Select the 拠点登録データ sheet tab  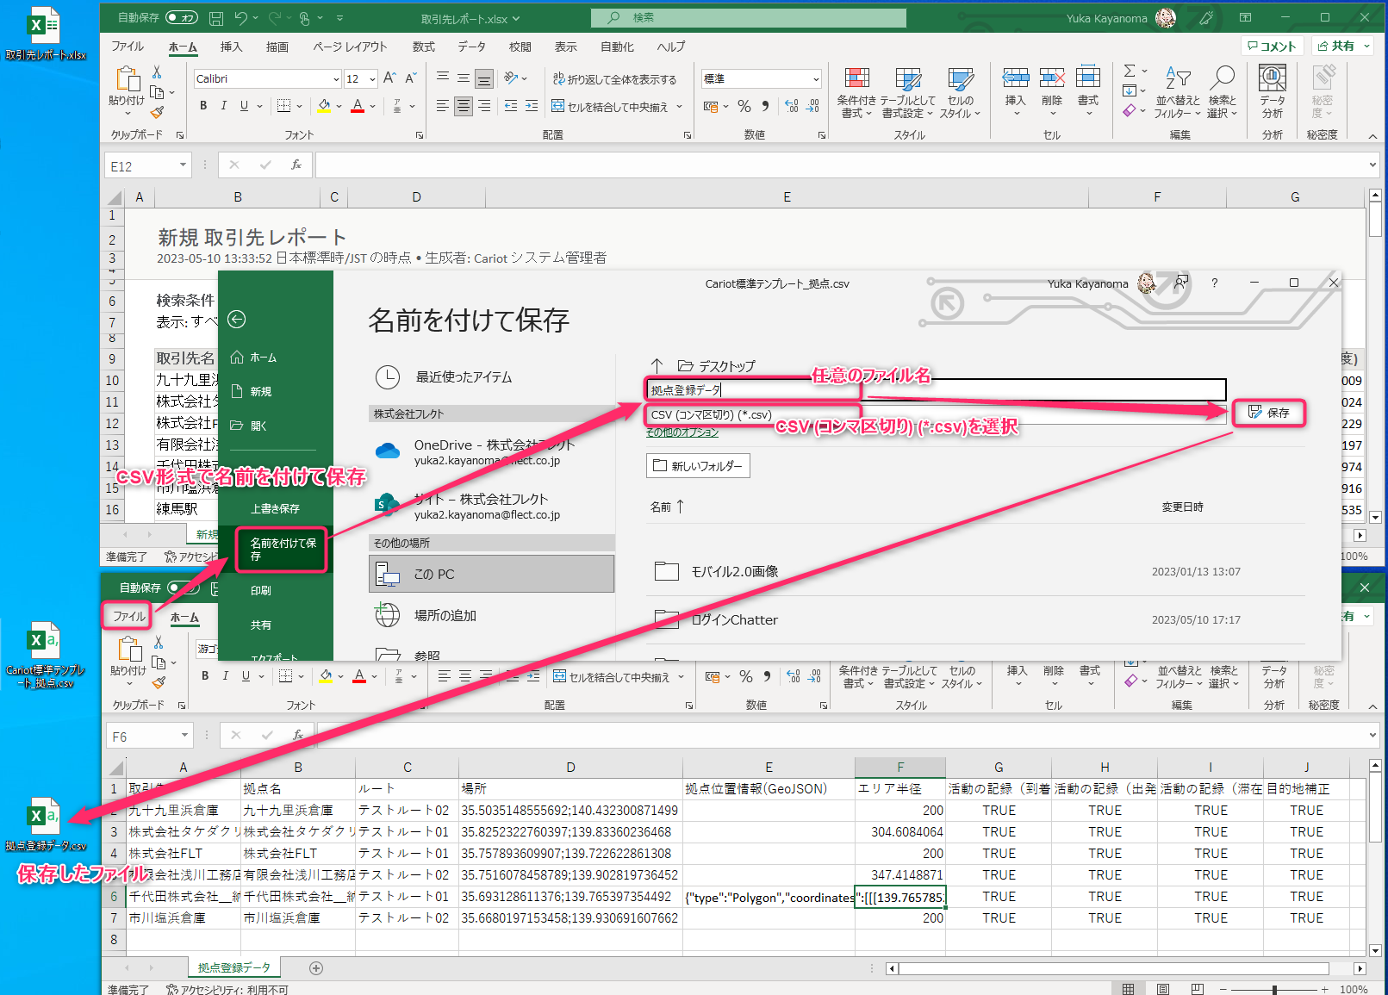tap(233, 967)
